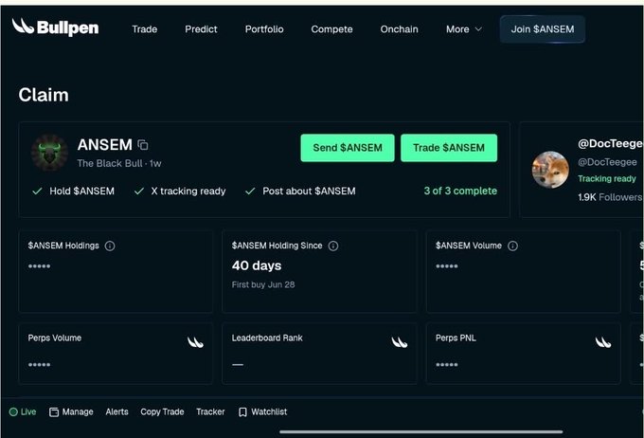This screenshot has width=644, height=438.
Task: Go to Portfolio
Action: coord(264,29)
